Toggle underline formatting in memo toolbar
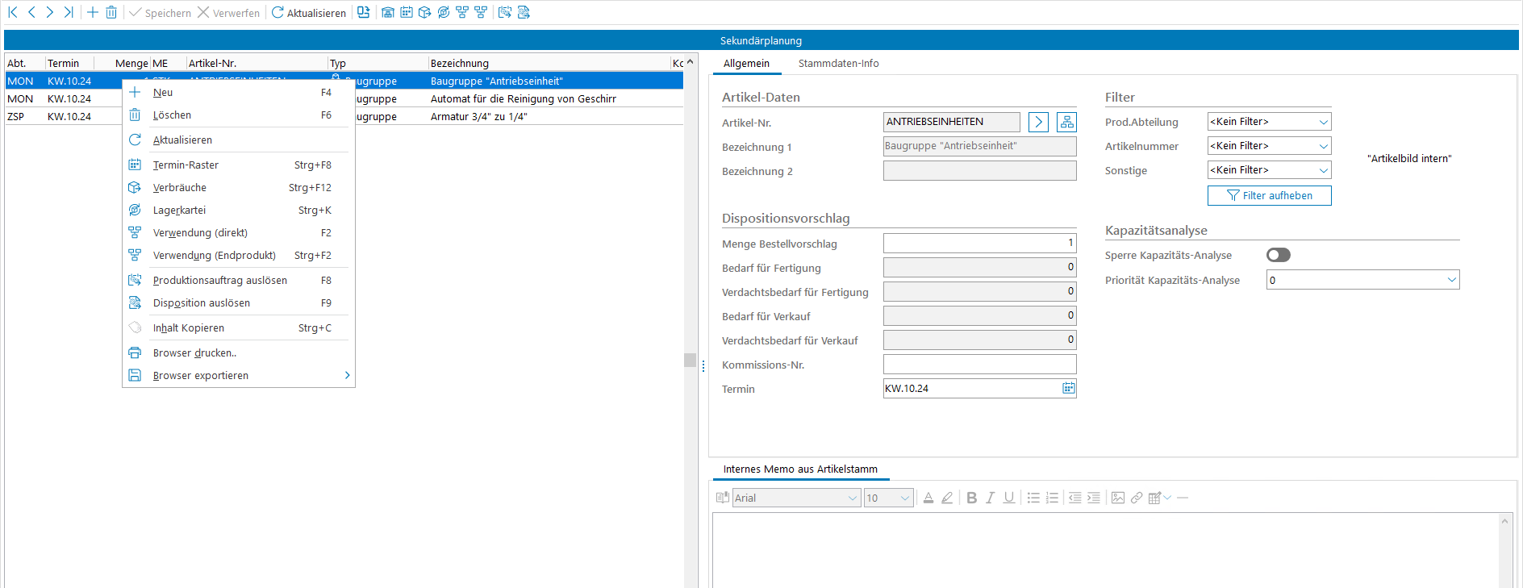Viewport: 1523px width, 588px height. tap(1008, 498)
